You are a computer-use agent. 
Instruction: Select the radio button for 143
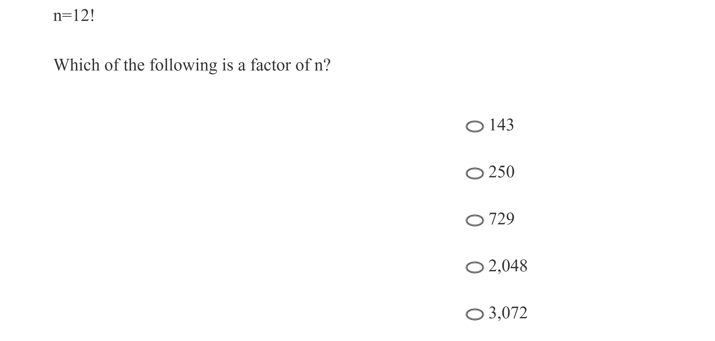click(474, 127)
